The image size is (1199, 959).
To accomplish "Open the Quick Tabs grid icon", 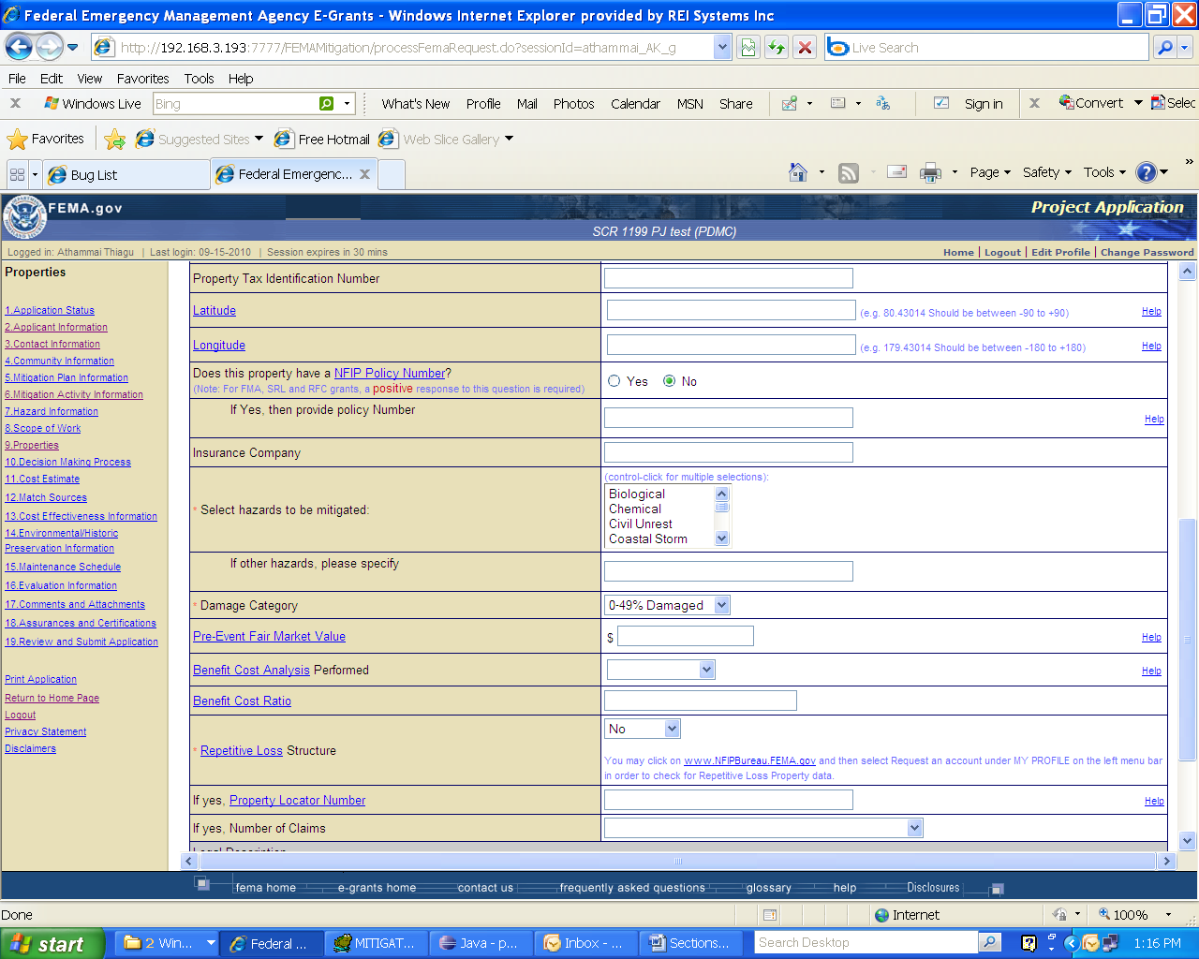I will pyautogui.click(x=17, y=174).
